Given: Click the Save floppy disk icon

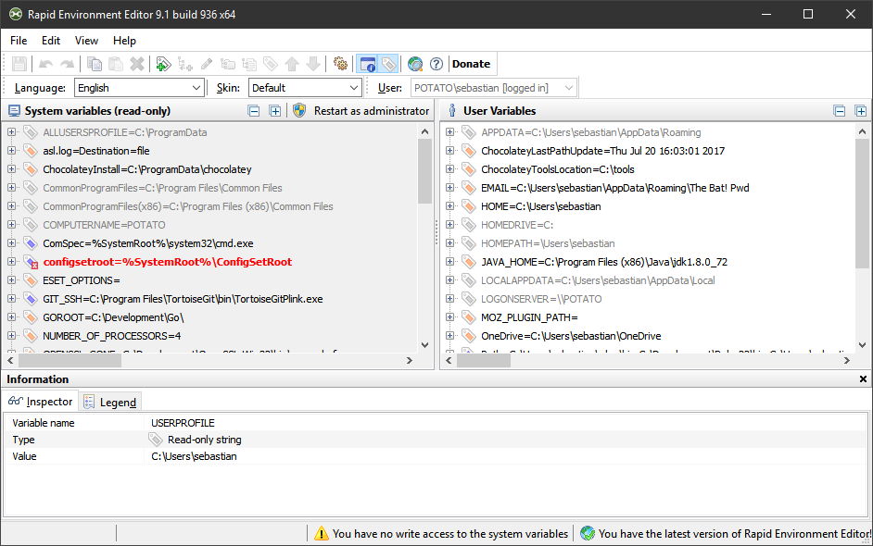Looking at the screenshot, I should (19, 64).
